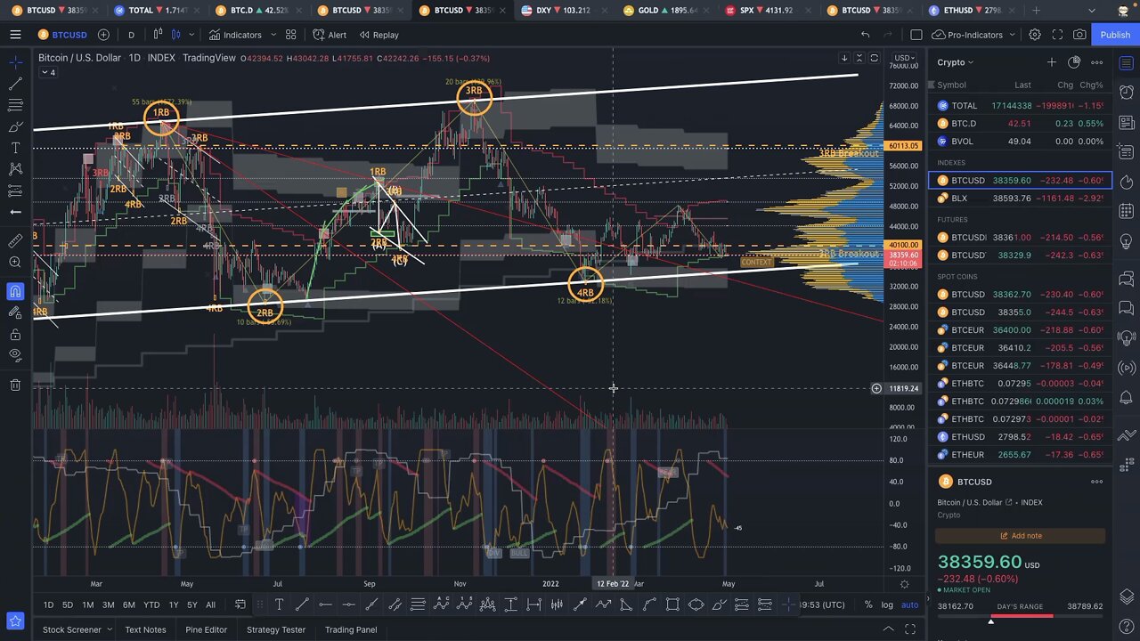Select the crosshair cursor tool
This screenshot has height=641, width=1140.
15,62
